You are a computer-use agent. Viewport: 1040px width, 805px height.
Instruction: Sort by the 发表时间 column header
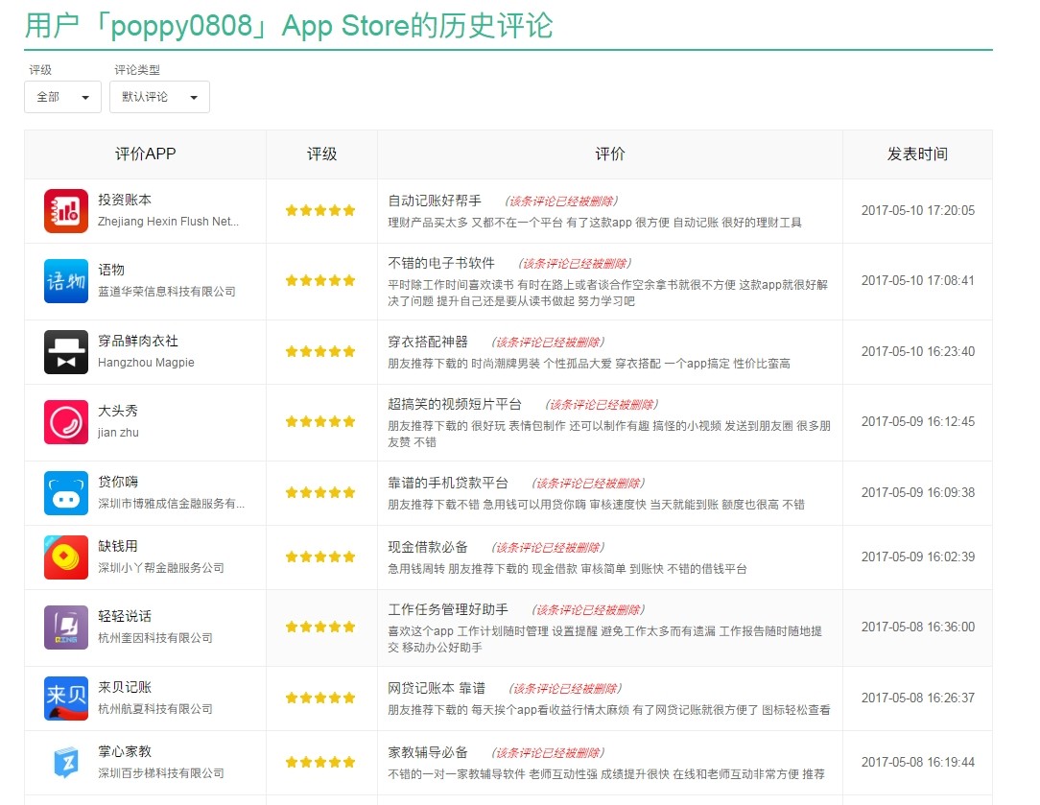pyautogui.click(x=917, y=154)
